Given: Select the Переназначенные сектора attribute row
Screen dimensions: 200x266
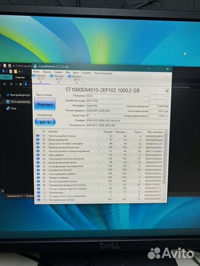Looking at the screenshot, I should [x=99, y=147].
